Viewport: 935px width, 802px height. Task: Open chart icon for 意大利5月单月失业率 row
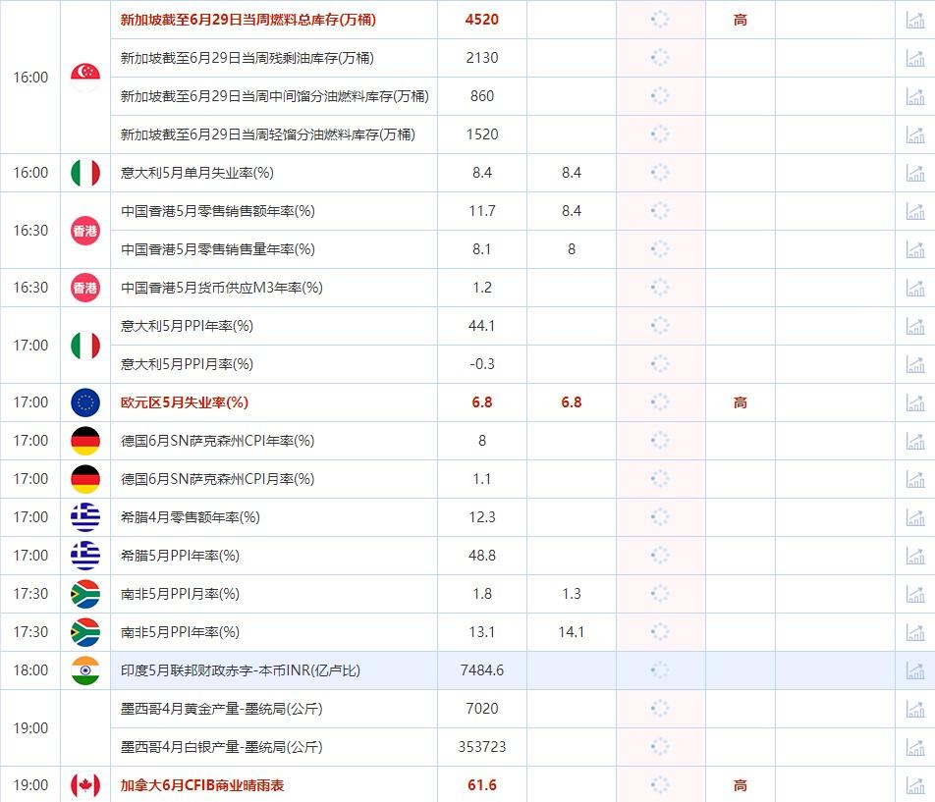tap(914, 173)
